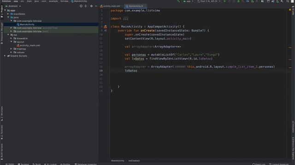Screen dimensions: 295x165
Task: Open the TODO tool window
Action: click(10, 164)
